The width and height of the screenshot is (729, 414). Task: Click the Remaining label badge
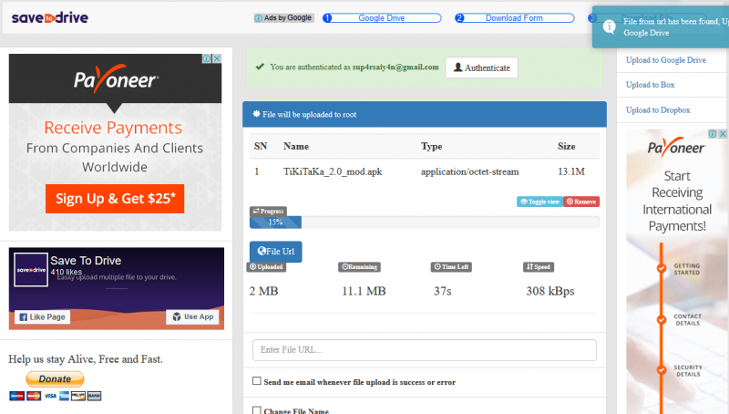(x=359, y=267)
